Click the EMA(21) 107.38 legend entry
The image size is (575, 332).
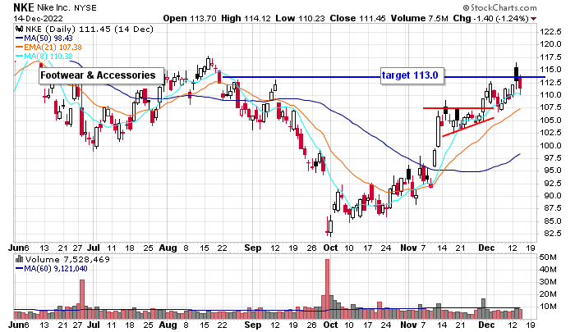coord(48,48)
